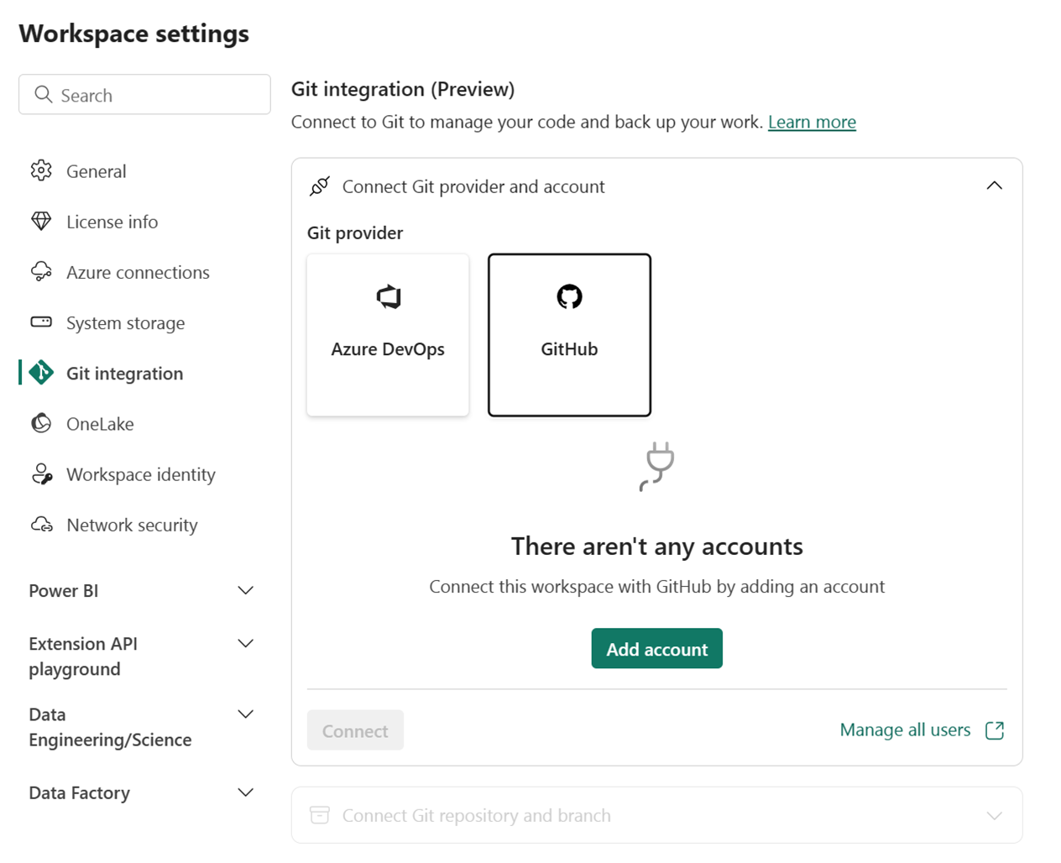Click the OneLake lake icon
The image size is (1061, 863).
40,423
